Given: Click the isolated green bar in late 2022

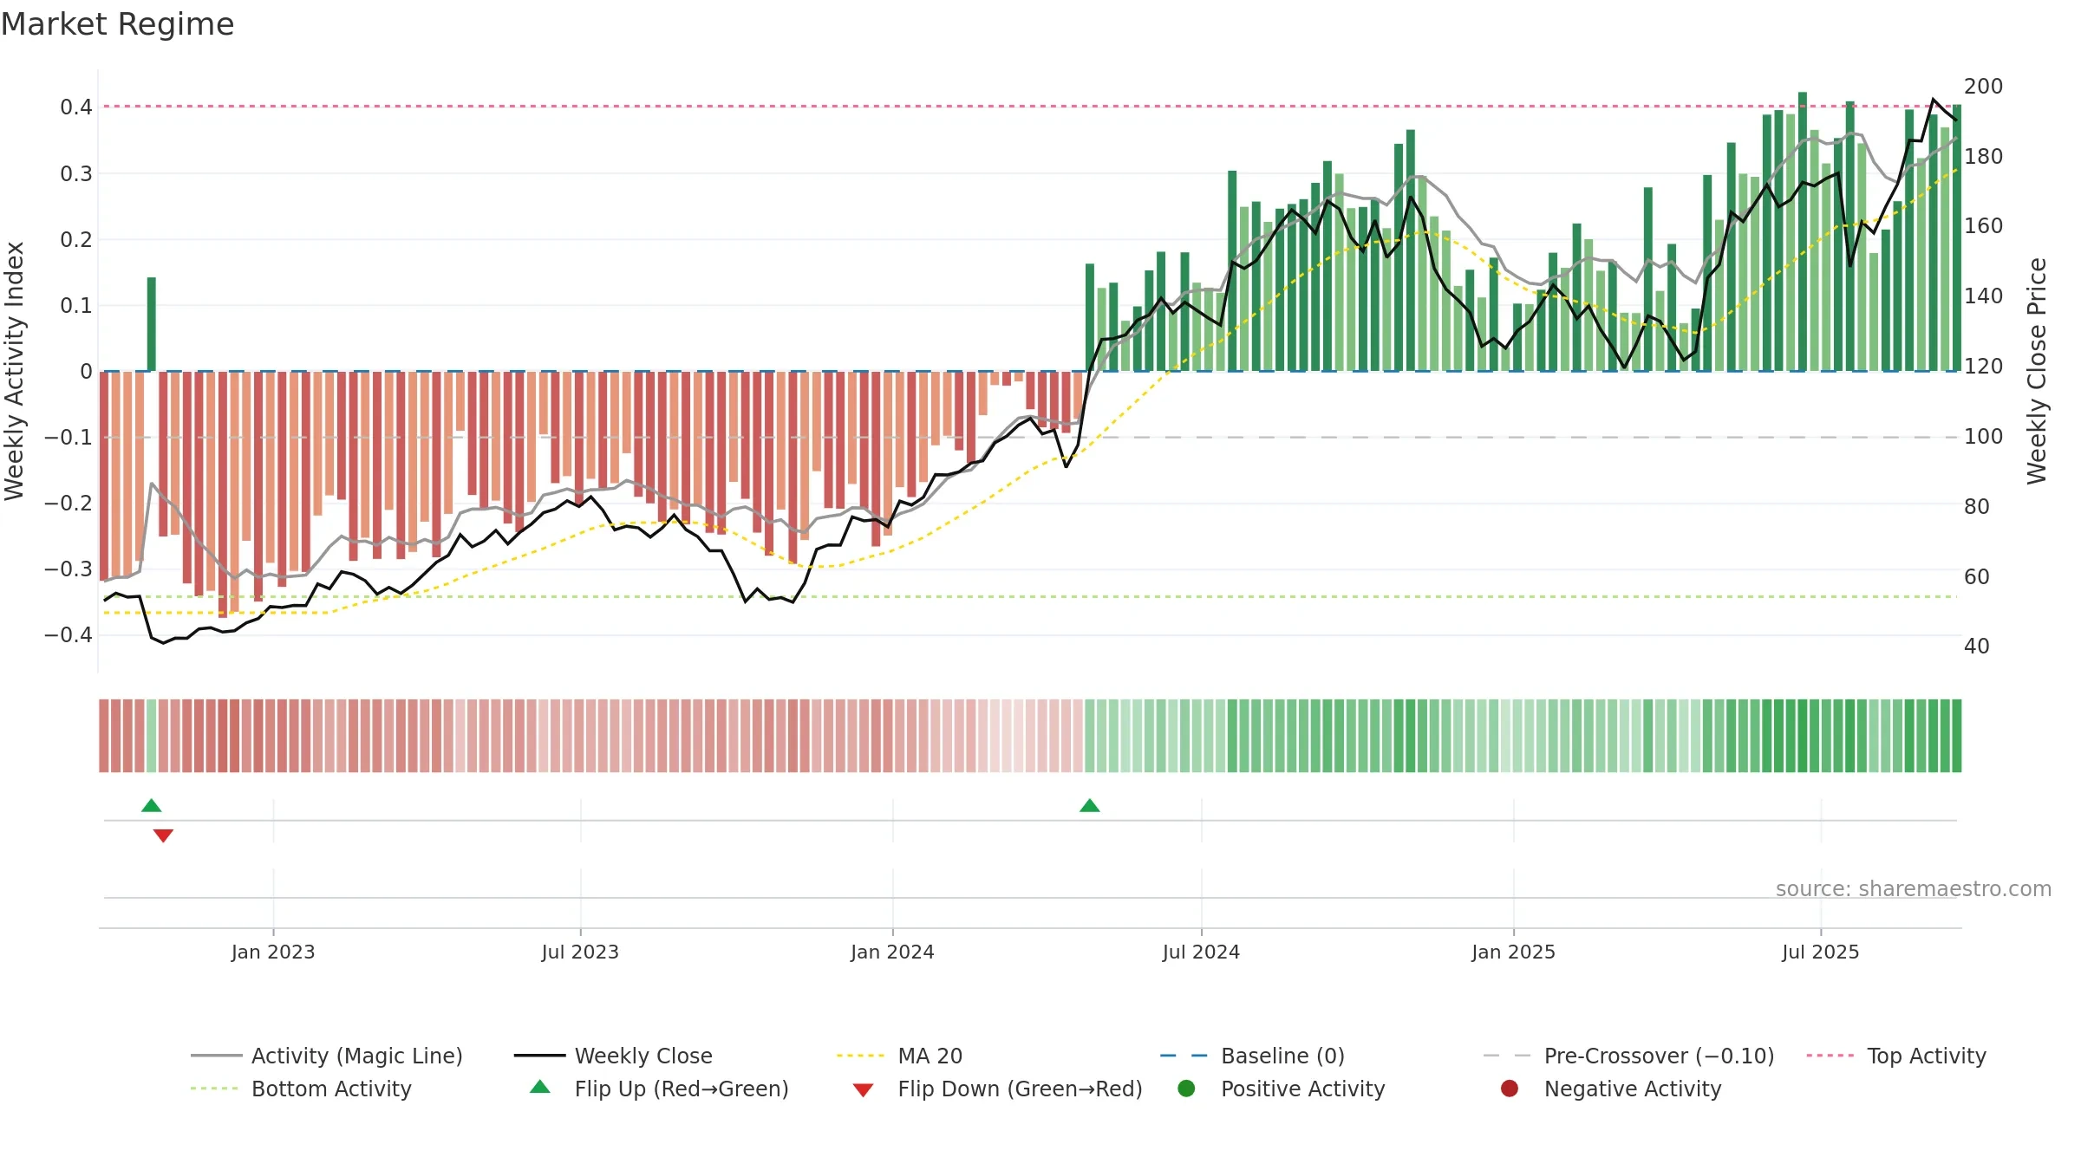Looking at the screenshot, I should click(152, 324).
